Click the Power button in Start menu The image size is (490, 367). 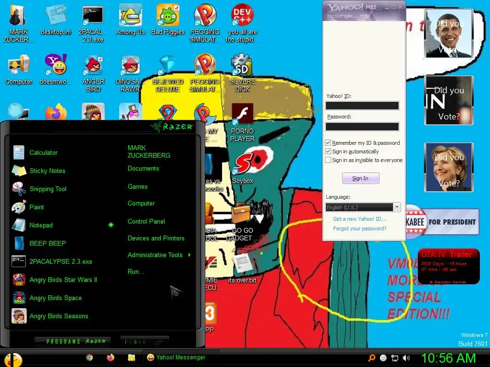point(145,342)
